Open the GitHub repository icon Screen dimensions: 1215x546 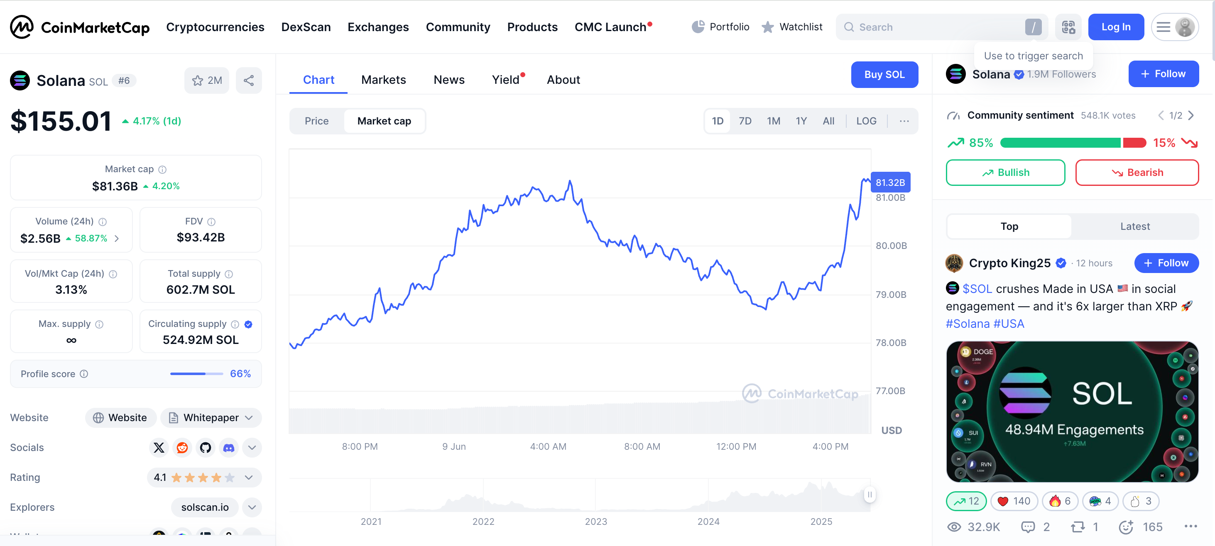tap(205, 448)
